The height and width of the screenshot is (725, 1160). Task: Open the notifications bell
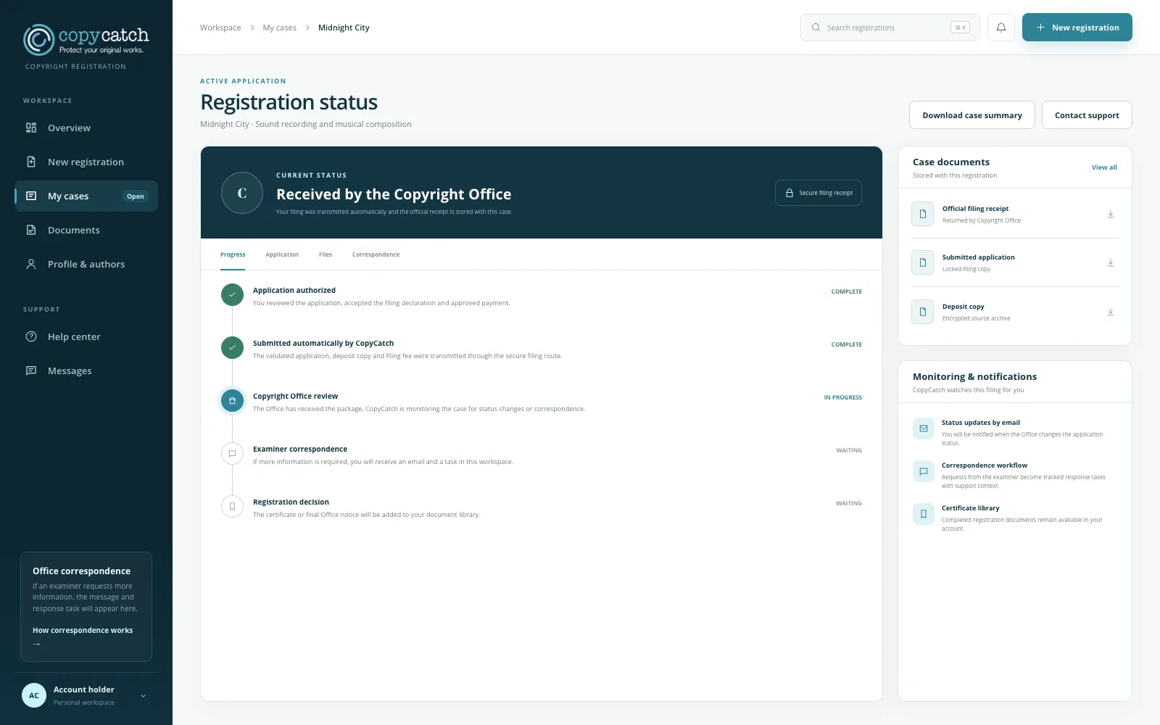1001,28
